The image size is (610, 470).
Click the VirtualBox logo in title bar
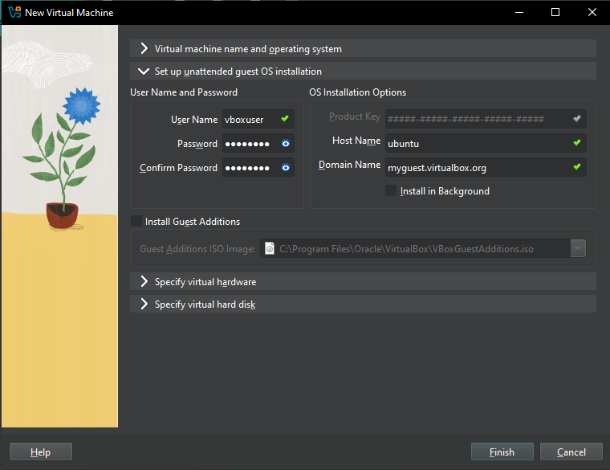click(14, 13)
